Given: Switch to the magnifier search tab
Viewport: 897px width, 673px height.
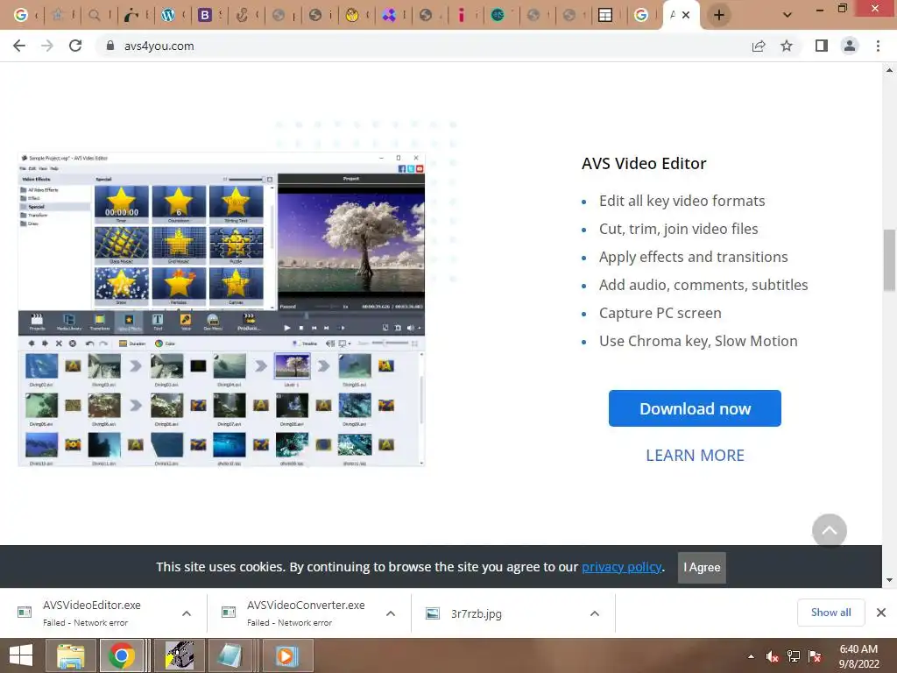Looking at the screenshot, I should [95, 16].
